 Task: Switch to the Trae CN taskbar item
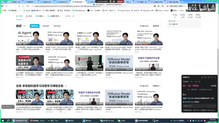click(x=177, y=121)
